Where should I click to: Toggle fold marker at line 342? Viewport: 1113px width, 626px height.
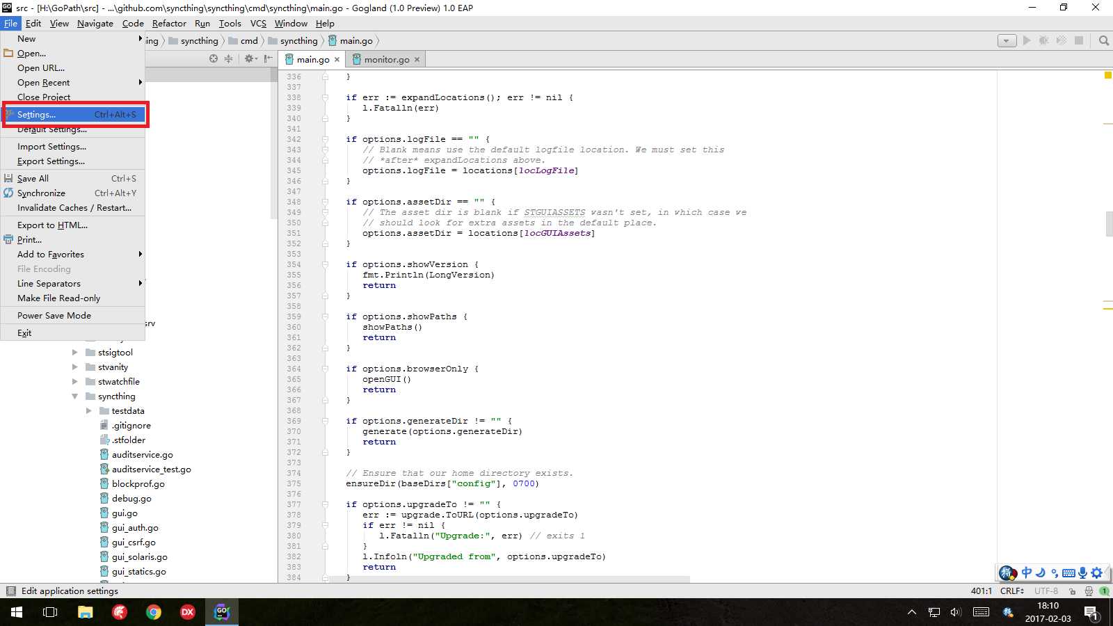(325, 140)
